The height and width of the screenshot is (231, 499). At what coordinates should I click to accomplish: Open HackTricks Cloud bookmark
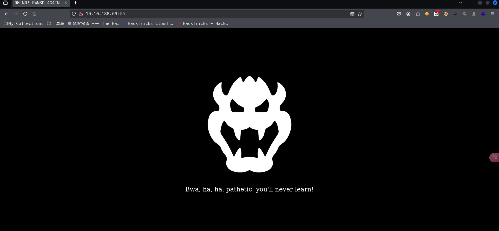148,23
